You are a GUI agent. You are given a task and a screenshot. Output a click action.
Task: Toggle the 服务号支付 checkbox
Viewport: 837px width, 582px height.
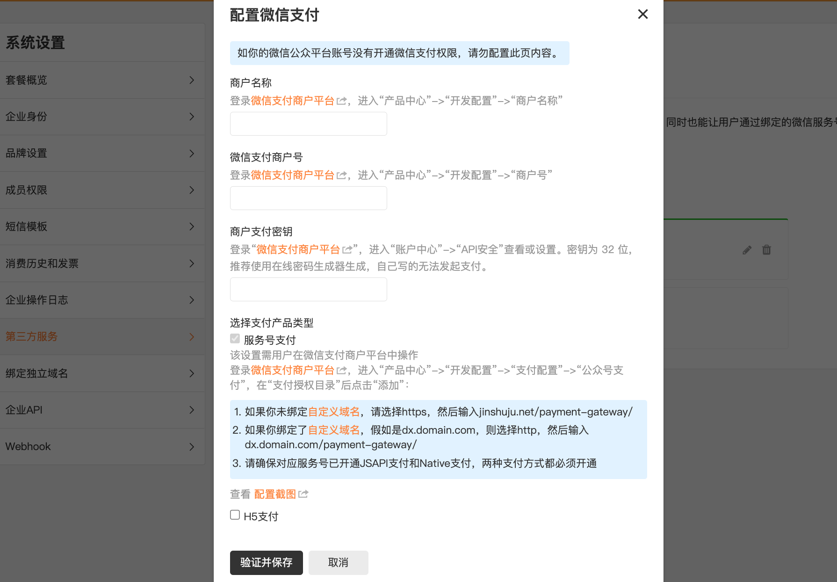coord(235,339)
